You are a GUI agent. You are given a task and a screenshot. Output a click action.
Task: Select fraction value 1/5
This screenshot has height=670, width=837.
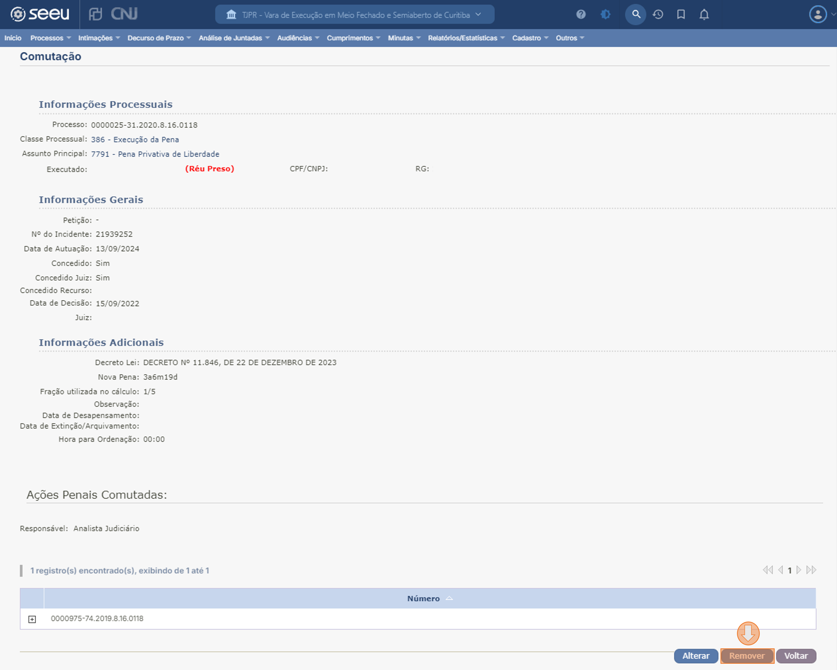149,392
